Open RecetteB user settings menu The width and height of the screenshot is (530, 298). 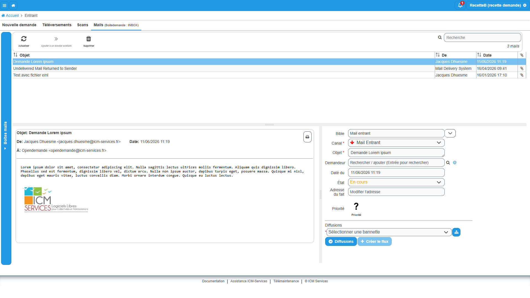point(498,5)
